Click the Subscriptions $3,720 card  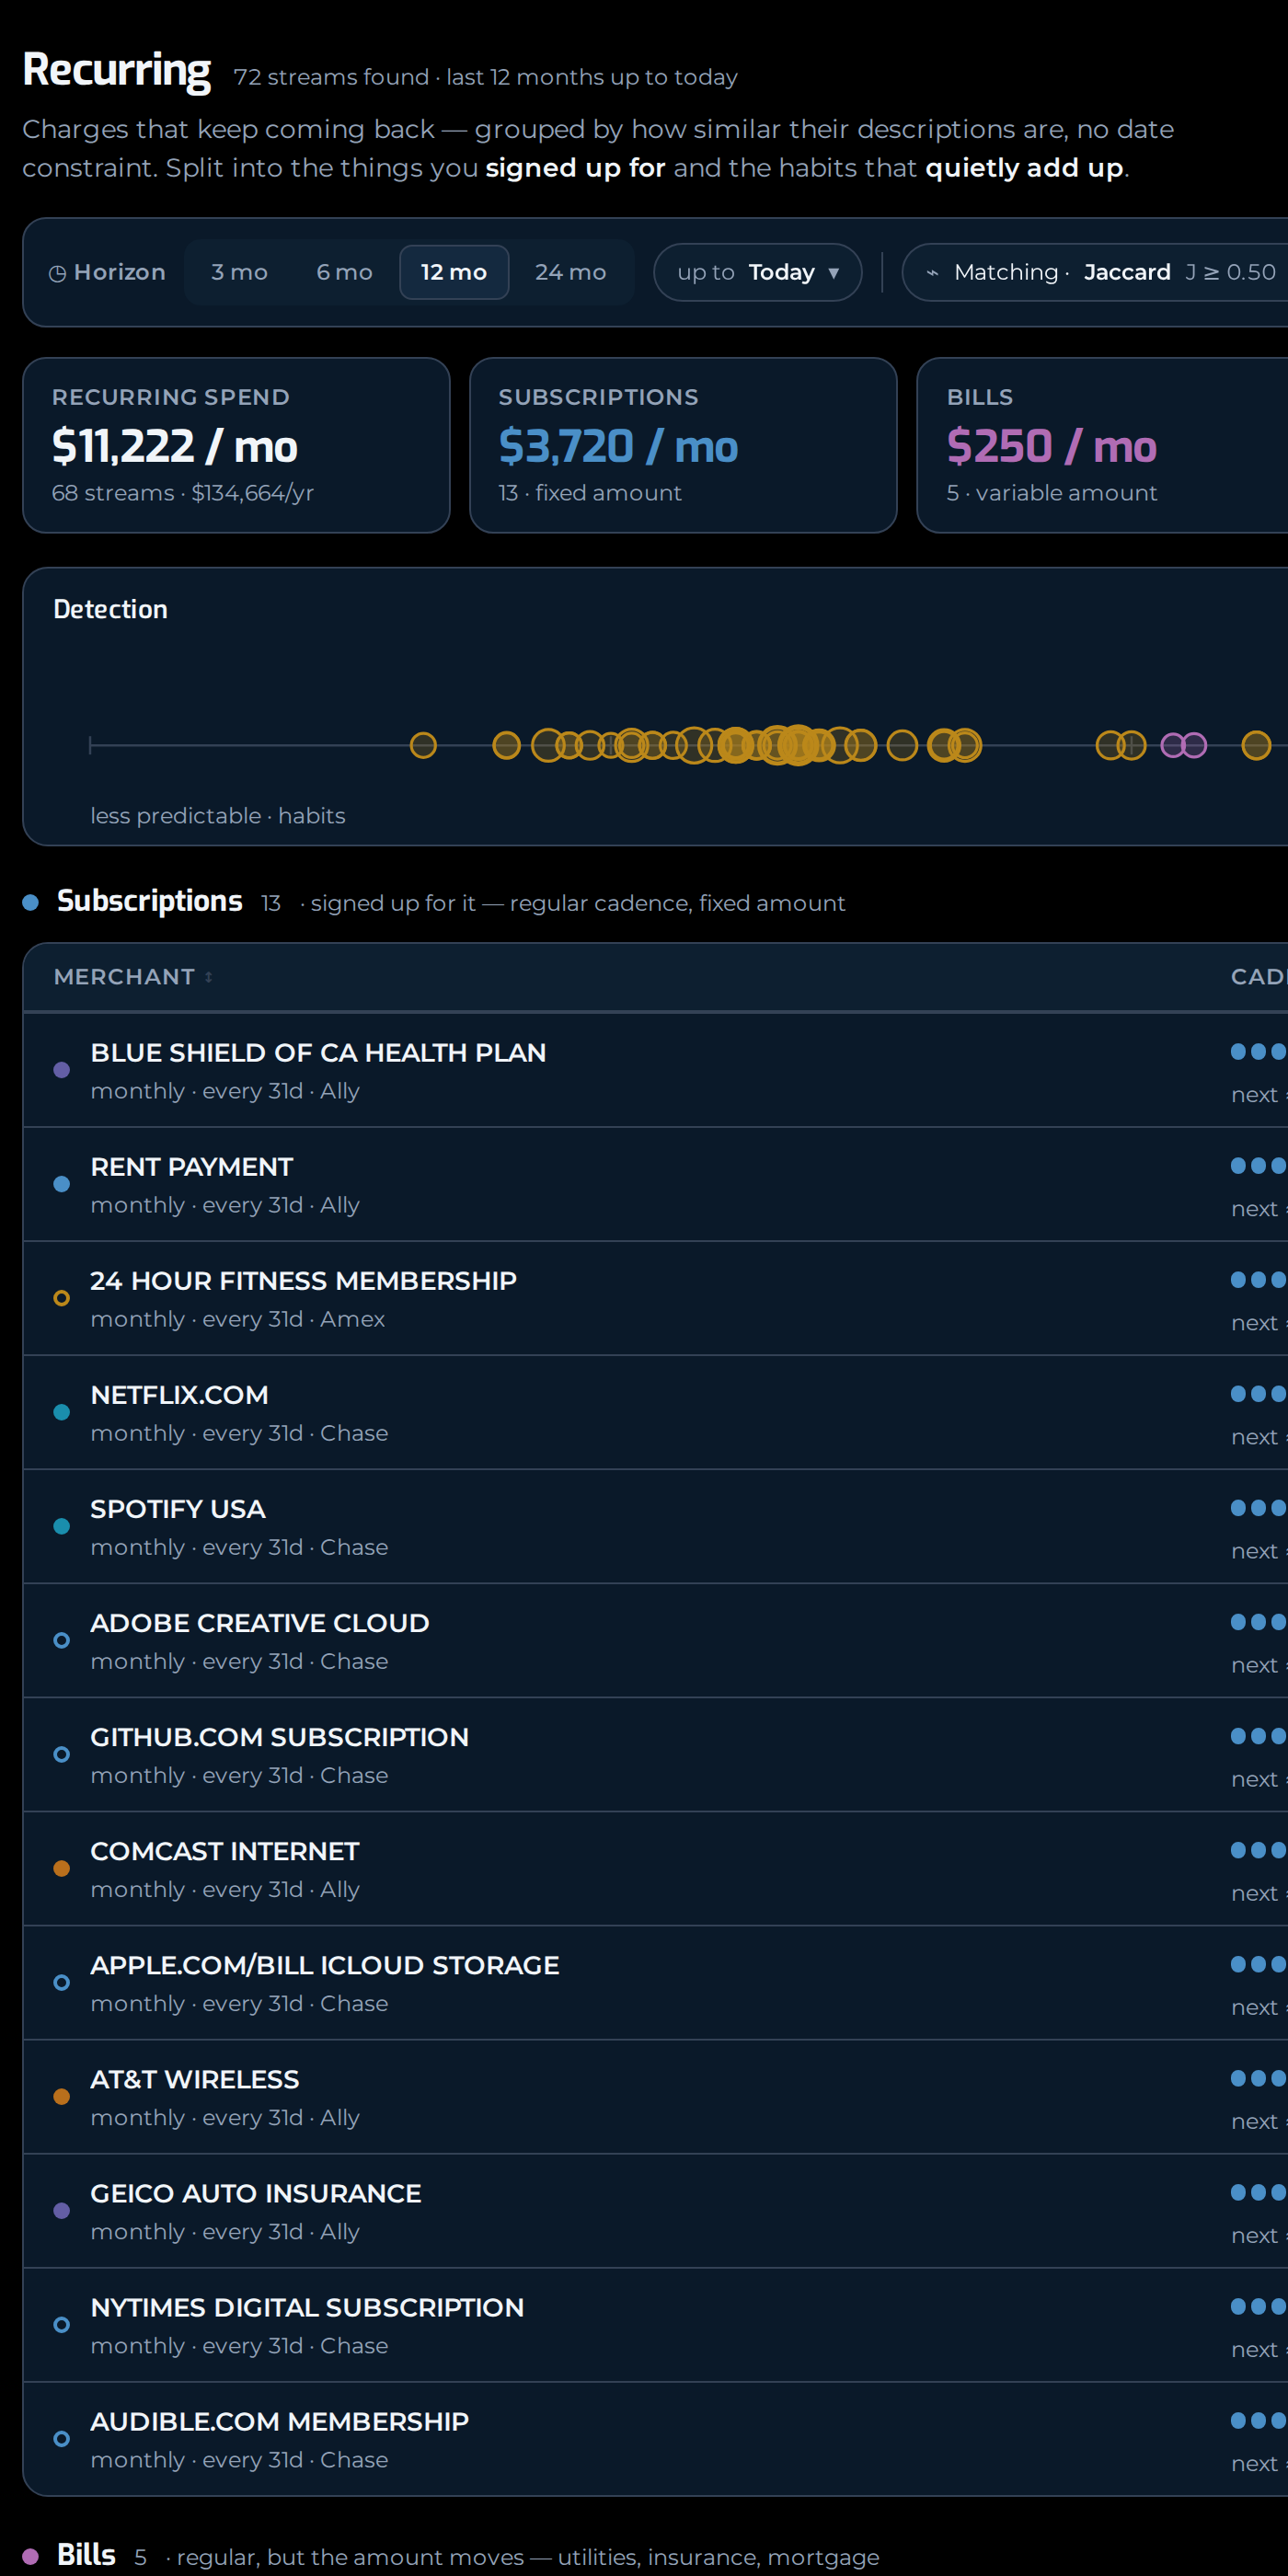[x=683, y=445]
